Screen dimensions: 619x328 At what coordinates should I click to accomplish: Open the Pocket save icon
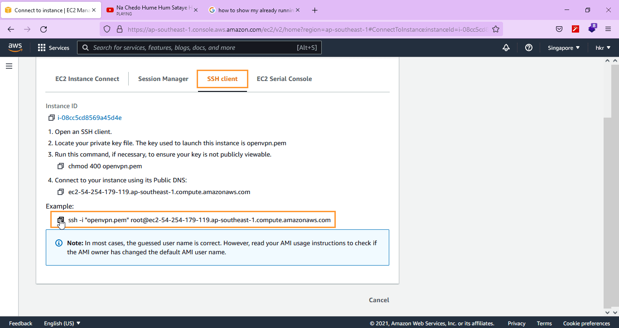[559, 29]
